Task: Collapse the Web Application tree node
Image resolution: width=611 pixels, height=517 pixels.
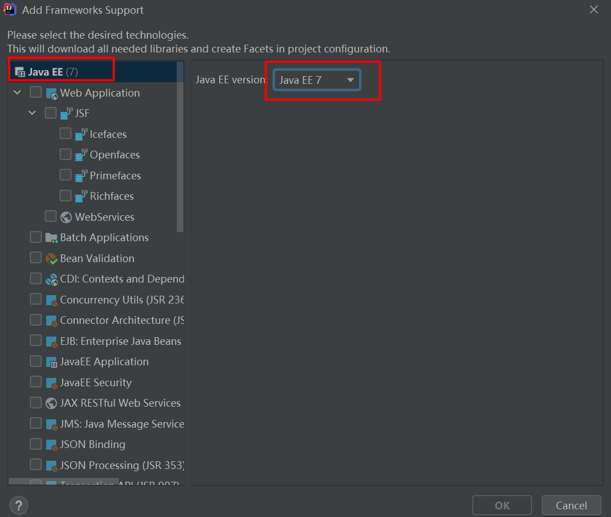Action: pos(18,93)
